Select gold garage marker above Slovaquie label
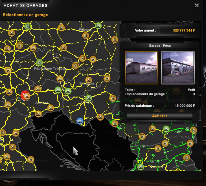The width and height of the screenshot is (206, 186). point(89,80)
